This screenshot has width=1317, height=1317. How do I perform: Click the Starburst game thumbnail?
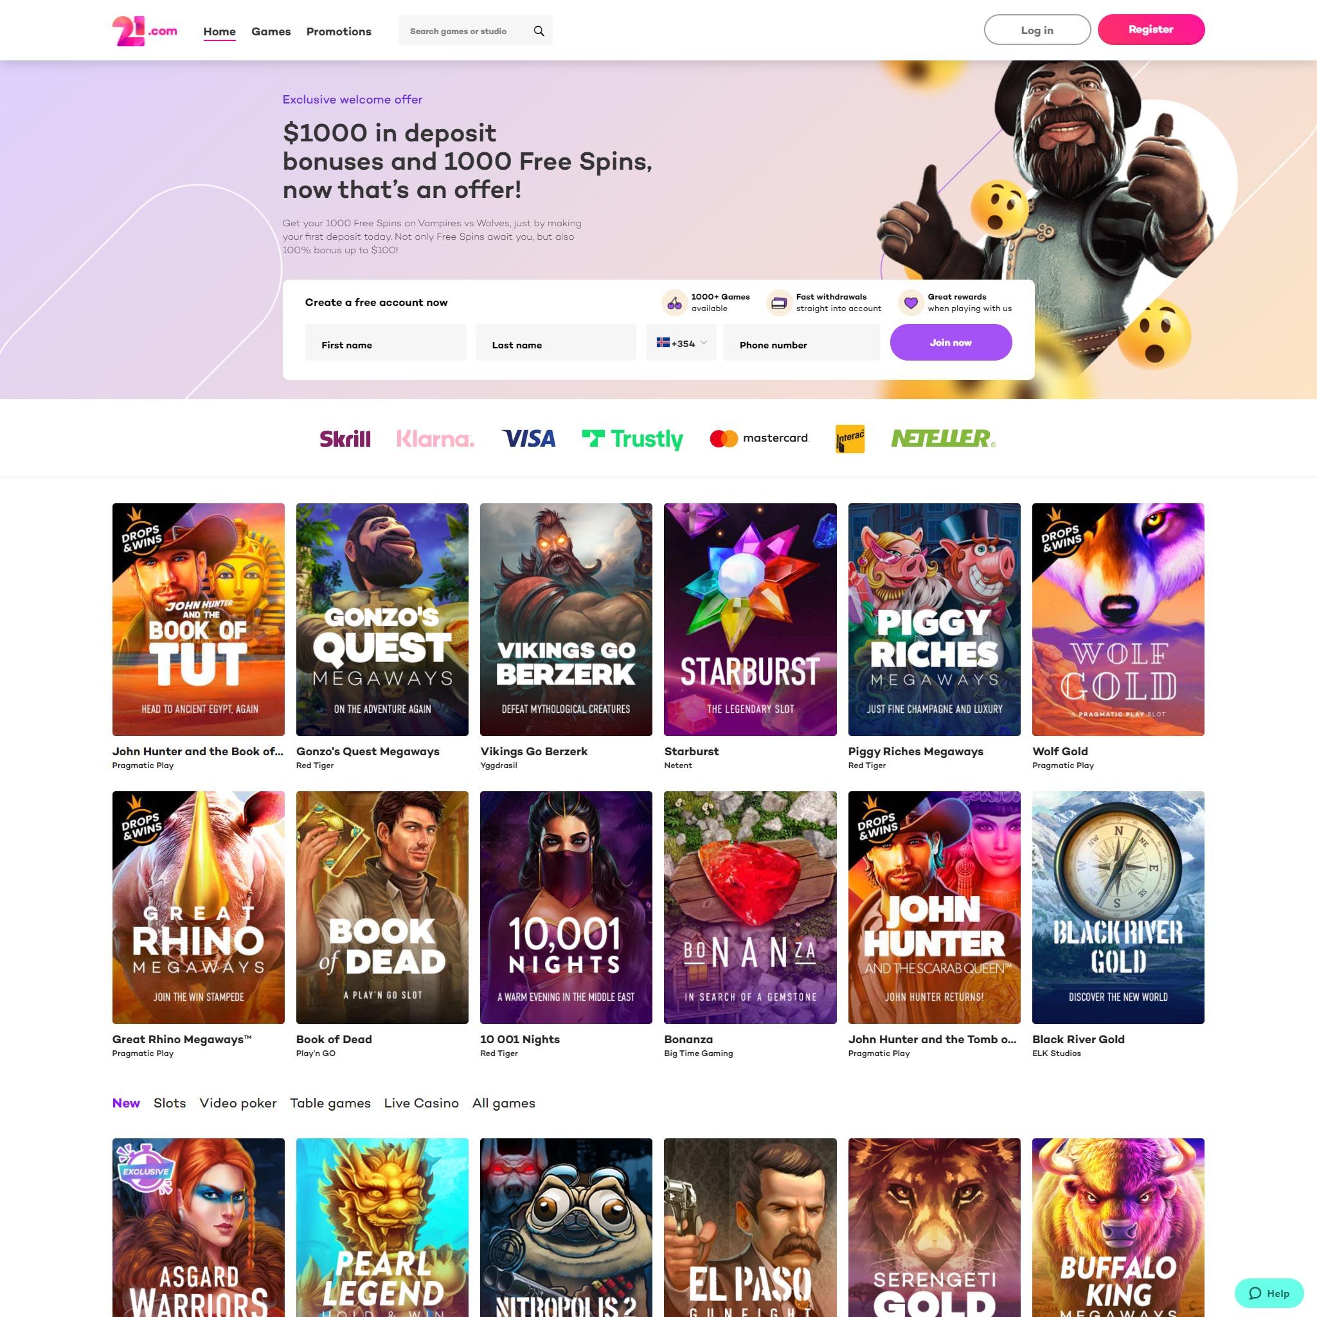(749, 619)
